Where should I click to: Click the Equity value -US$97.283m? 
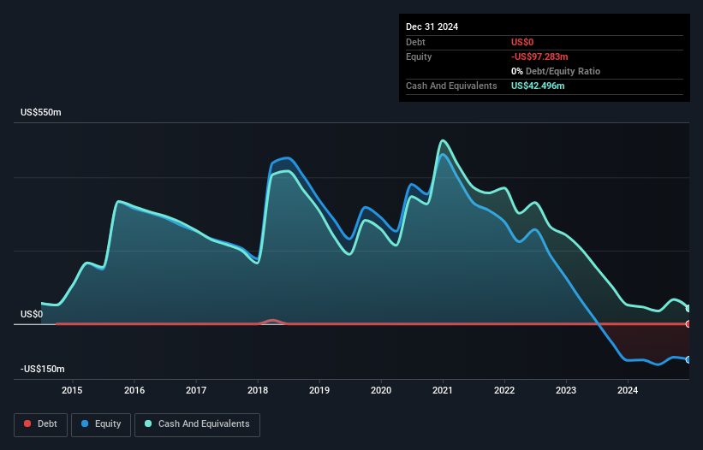[x=539, y=56]
